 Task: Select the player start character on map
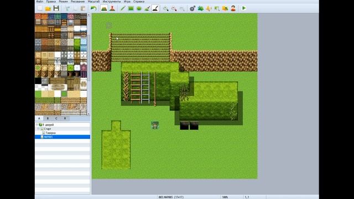[155, 125]
